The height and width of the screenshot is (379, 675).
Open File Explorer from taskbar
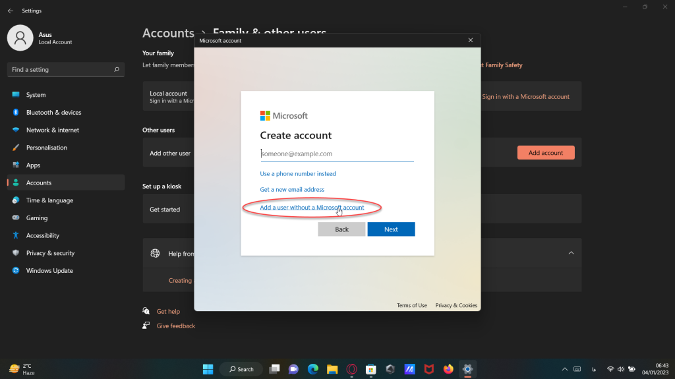click(x=332, y=369)
